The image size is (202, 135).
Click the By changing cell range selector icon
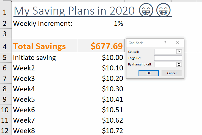coord(179,64)
